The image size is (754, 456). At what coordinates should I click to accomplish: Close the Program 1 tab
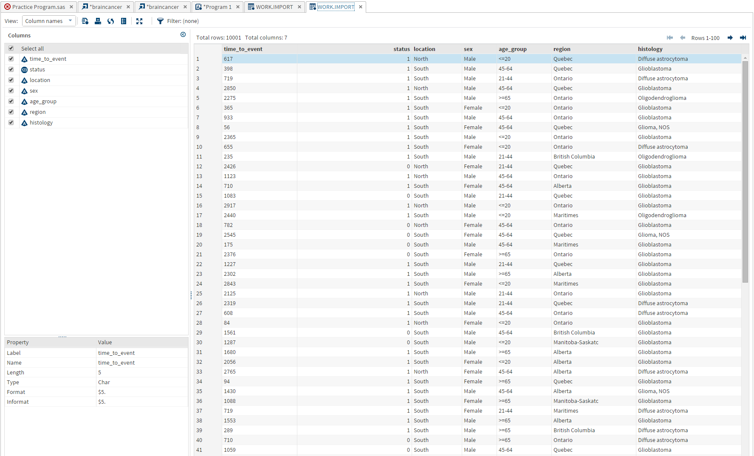coord(238,7)
